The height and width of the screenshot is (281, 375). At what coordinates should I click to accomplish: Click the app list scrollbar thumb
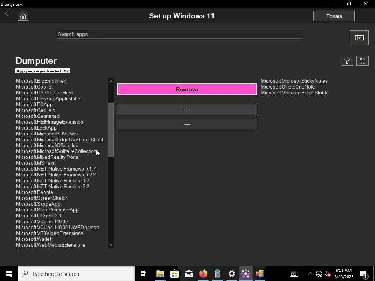(111, 130)
